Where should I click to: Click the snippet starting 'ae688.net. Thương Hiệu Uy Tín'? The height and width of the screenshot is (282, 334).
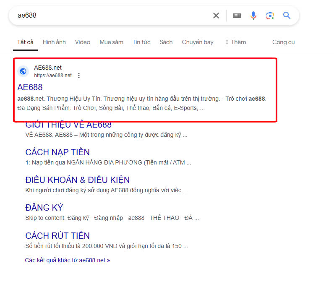(142, 103)
